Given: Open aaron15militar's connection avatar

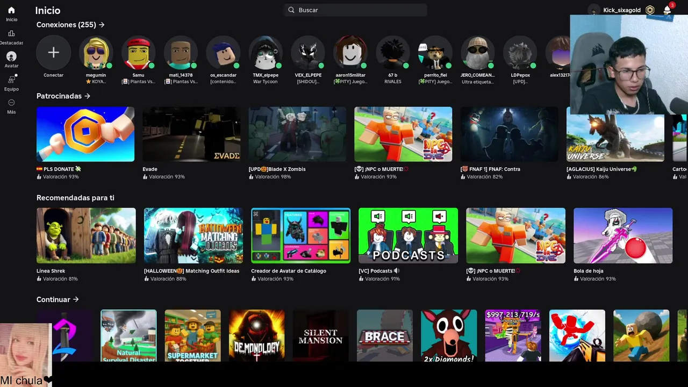Looking at the screenshot, I should 350,53.
